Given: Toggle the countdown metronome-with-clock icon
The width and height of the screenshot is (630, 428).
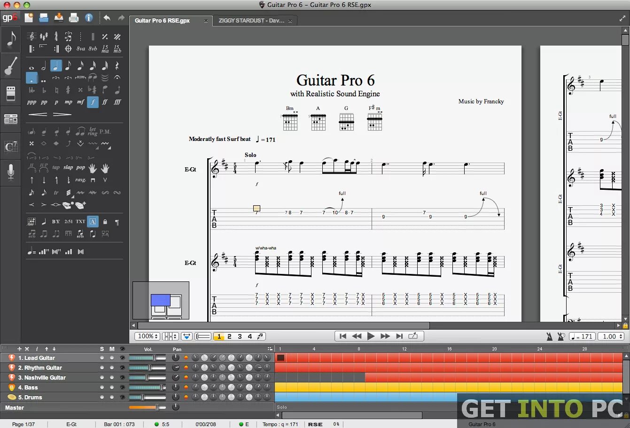Looking at the screenshot, I should tap(561, 336).
